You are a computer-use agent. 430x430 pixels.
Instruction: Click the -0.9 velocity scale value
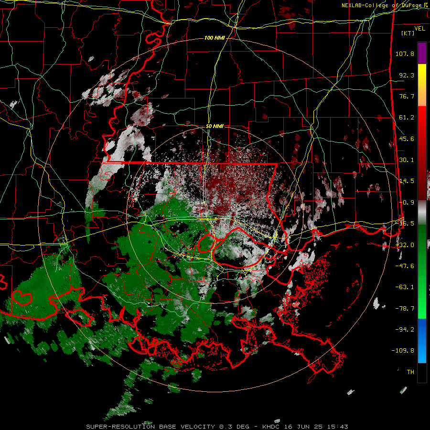(407, 203)
